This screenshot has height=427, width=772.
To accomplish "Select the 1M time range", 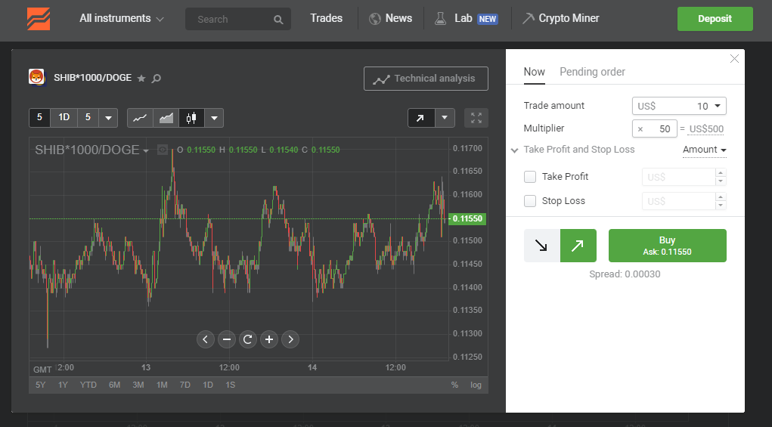I will (x=162, y=385).
